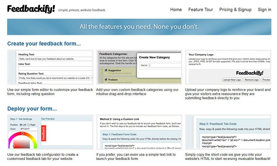Click the Rating Question Text field
277x166 pixels.
click(55, 78)
